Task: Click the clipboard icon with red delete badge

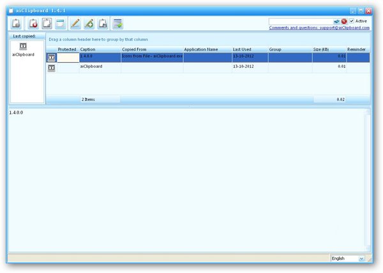Action: tap(33, 24)
